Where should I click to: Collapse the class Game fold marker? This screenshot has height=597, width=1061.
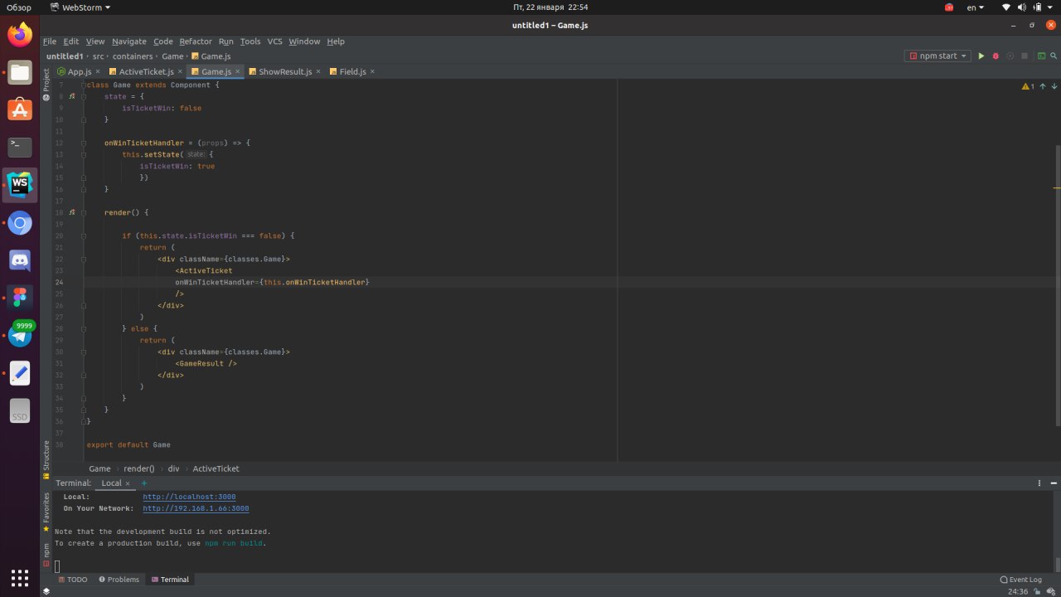84,85
